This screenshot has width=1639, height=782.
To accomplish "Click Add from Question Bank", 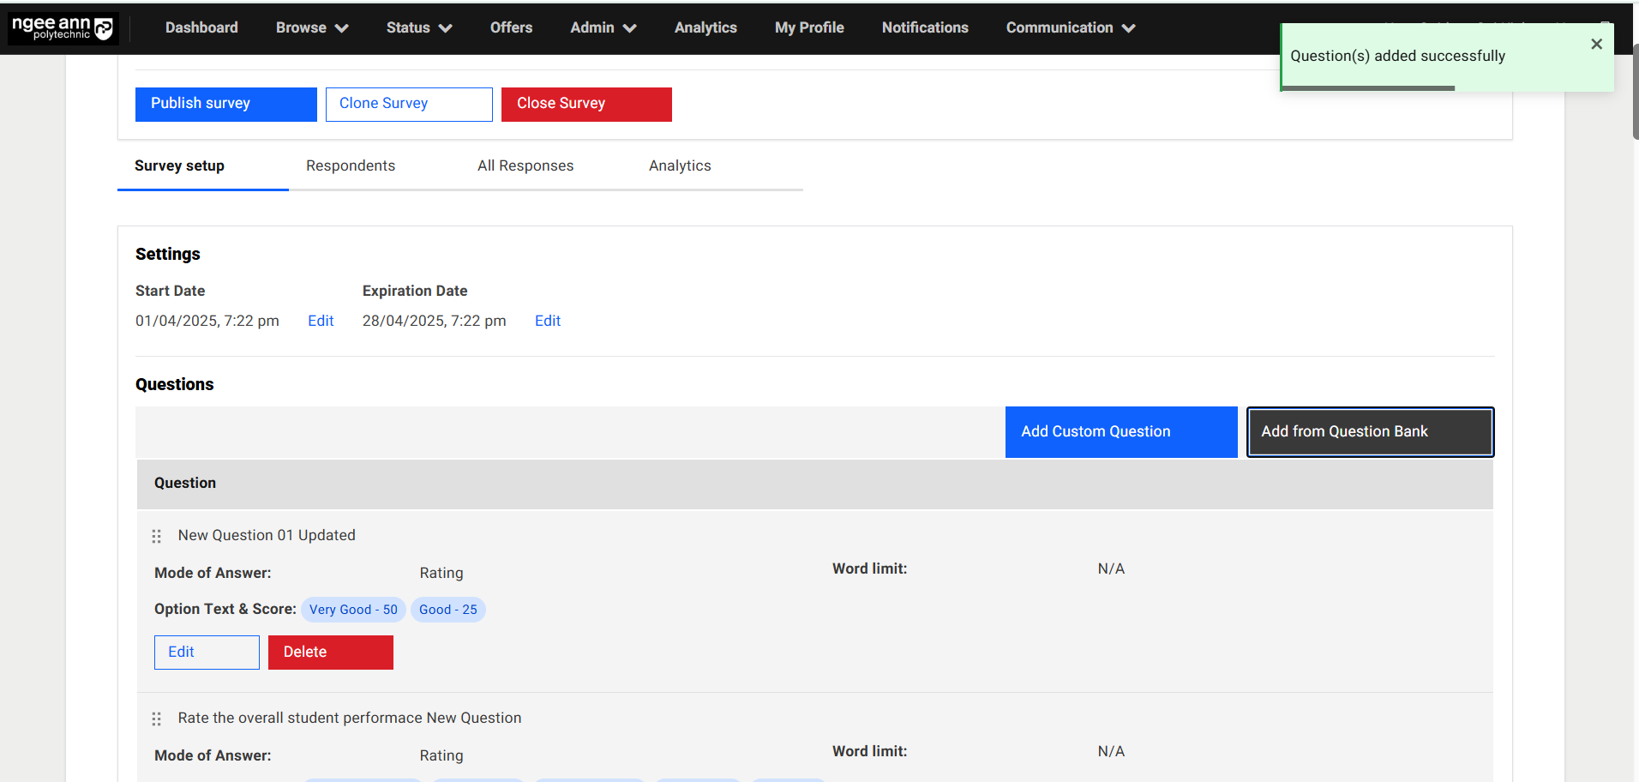I will click(1369, 431).
